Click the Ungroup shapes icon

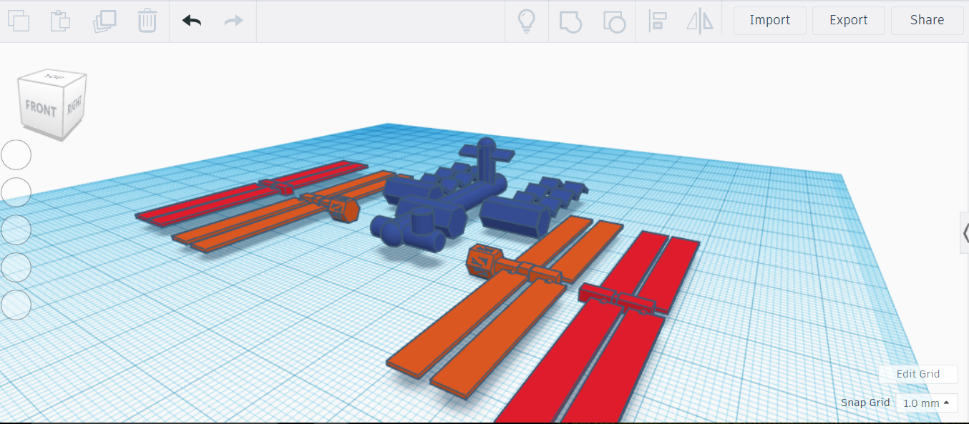point(614,21)
